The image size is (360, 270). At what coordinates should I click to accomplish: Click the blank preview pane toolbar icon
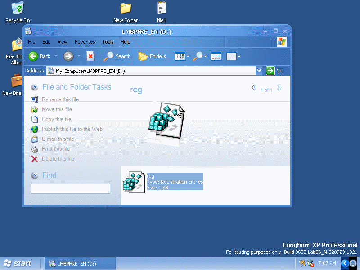click(231, 57)
